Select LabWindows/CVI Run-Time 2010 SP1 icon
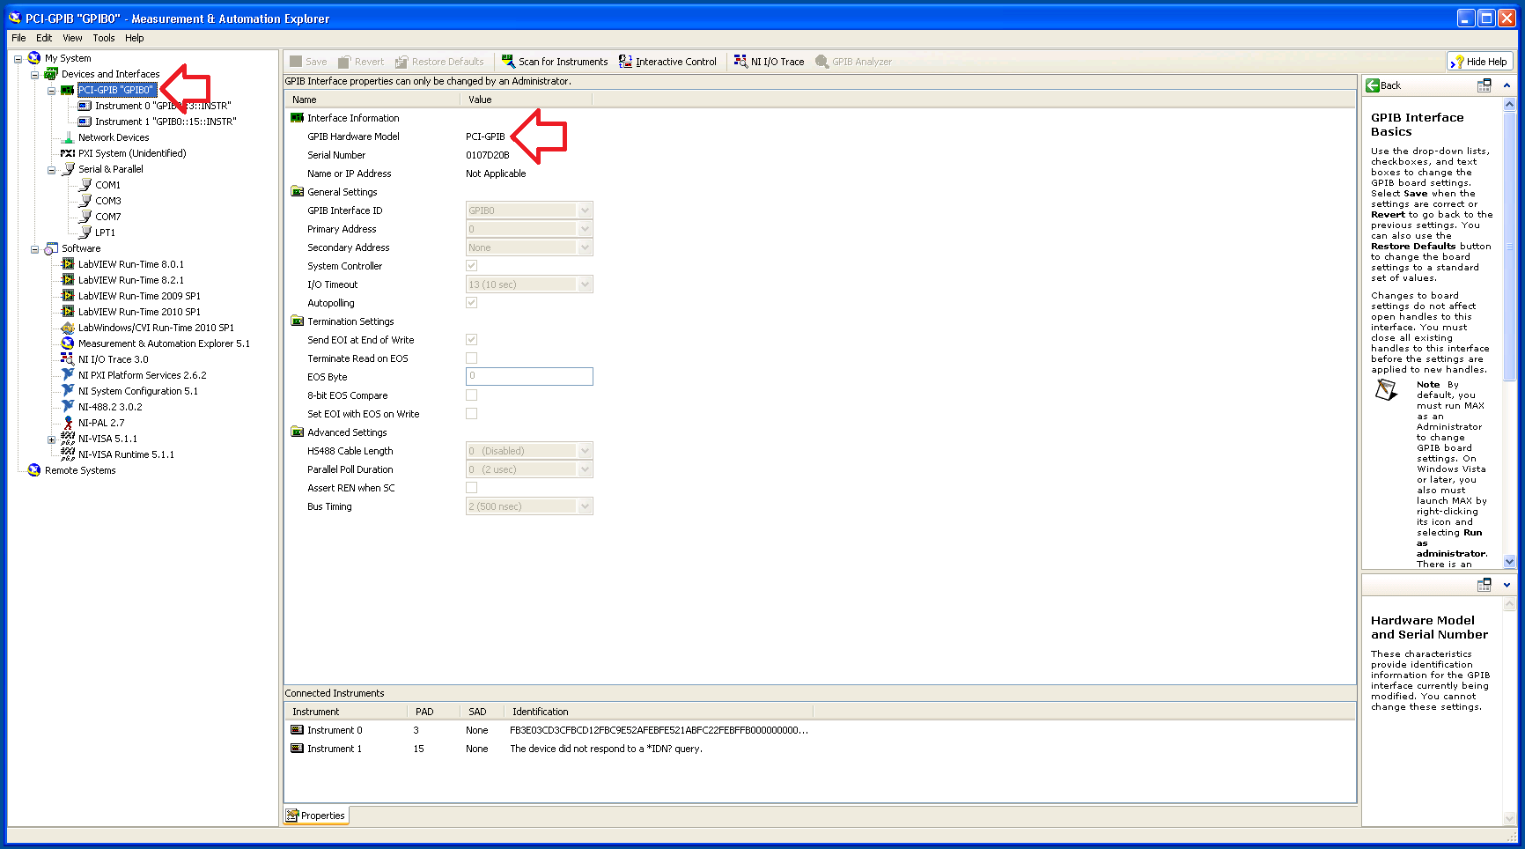 (68, 328)
